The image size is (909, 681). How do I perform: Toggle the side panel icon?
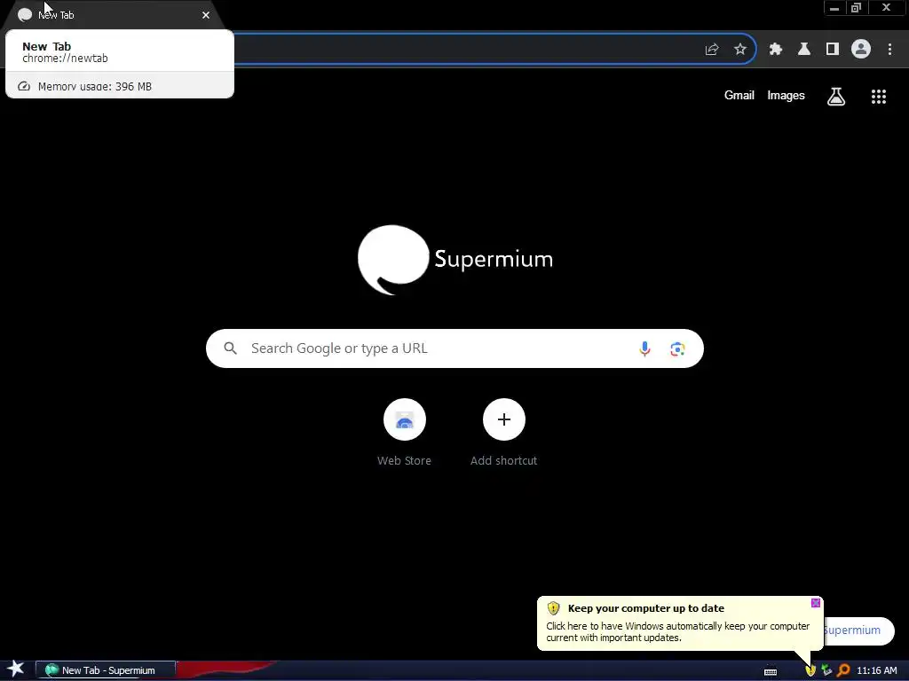click(x=833, y=50)
